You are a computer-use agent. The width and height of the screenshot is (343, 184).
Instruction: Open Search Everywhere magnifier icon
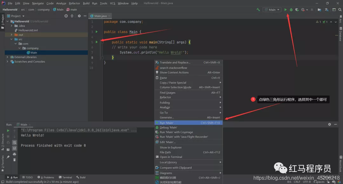click(x=340, y=10)
